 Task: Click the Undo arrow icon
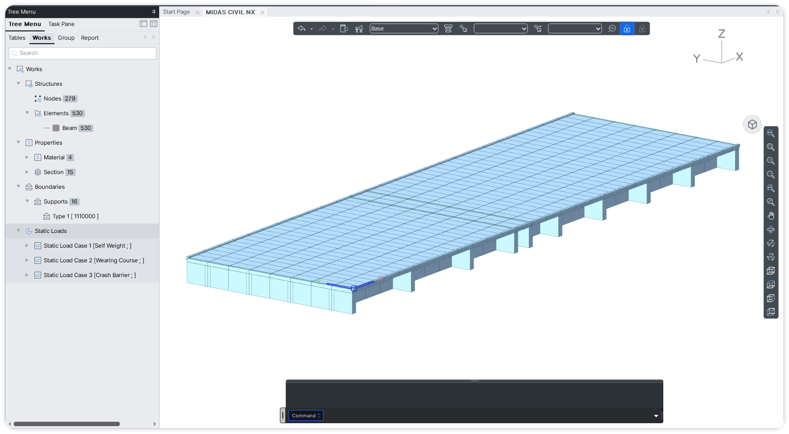[x=301, y=28]
